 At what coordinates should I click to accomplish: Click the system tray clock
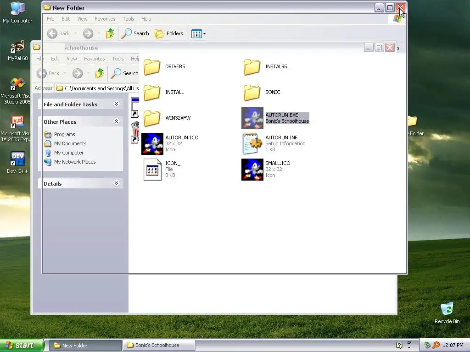click(x=453, y=346)
